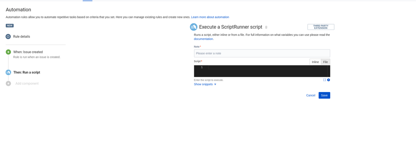Image resolution: width=416 pixels, height=154 pixels.
Task: Click the blue Run a script step icon
Action: click(x=8, y=72)
